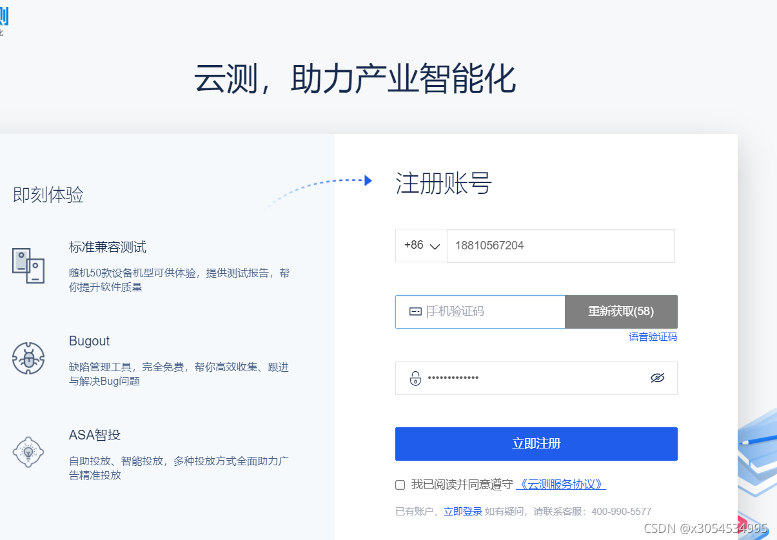
Task: Open the +86 country code dropdown
Action: tap(421, 246)
